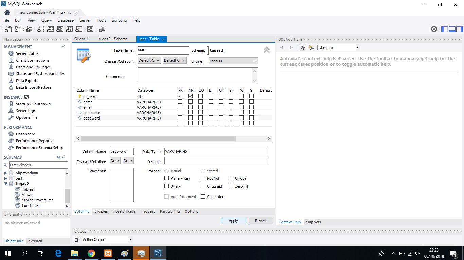The width and height of the screenshot is (464, 260).
Task: Open the Windows Start menu
Action: (8, 253)
